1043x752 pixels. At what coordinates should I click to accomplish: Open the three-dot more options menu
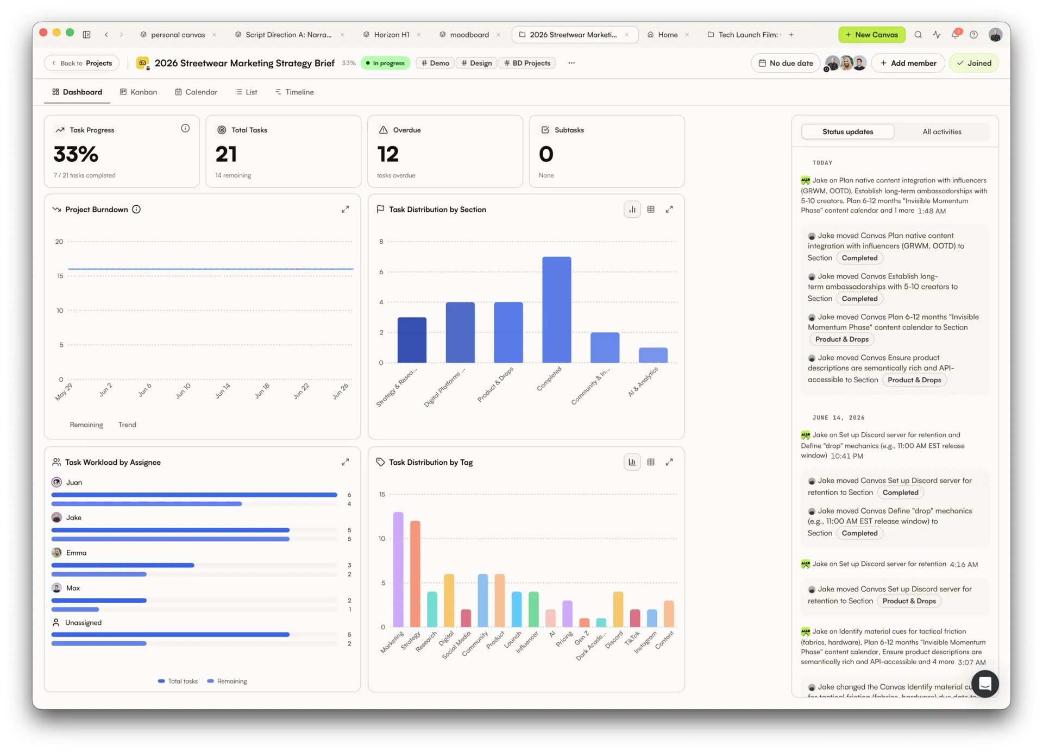click(x=571, y=63)
